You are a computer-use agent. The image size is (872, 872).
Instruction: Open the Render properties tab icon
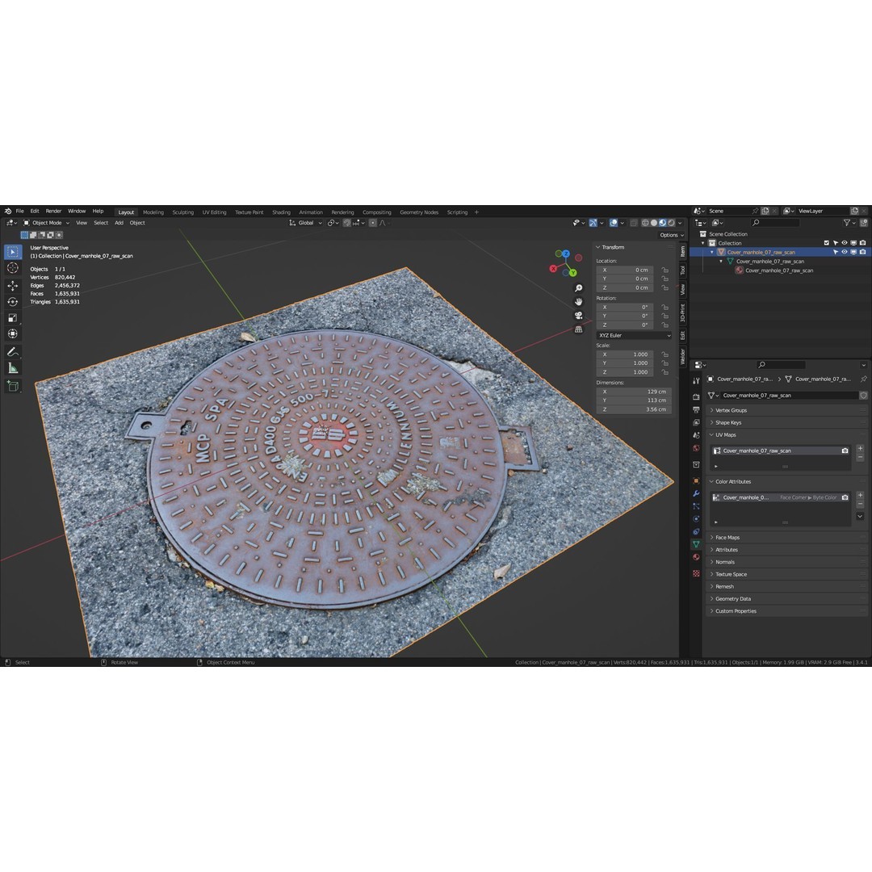(696, 397)
